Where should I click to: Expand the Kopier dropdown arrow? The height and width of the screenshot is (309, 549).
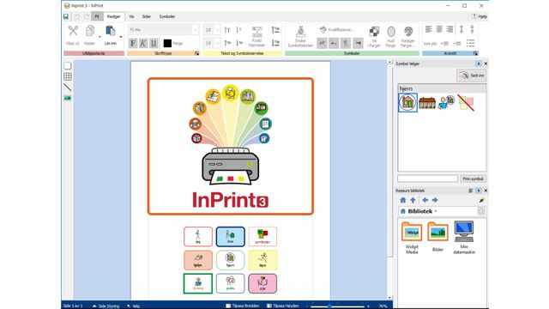tap(100, 36)
